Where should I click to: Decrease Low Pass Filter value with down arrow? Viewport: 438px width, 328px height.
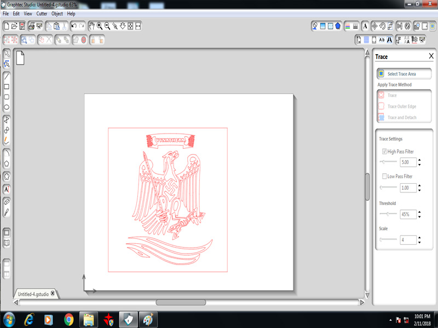(x=419, y=190)
